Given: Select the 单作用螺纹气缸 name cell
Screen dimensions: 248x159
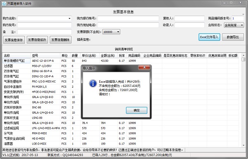Looking at the screenshot, I should [x=17, y=61].
